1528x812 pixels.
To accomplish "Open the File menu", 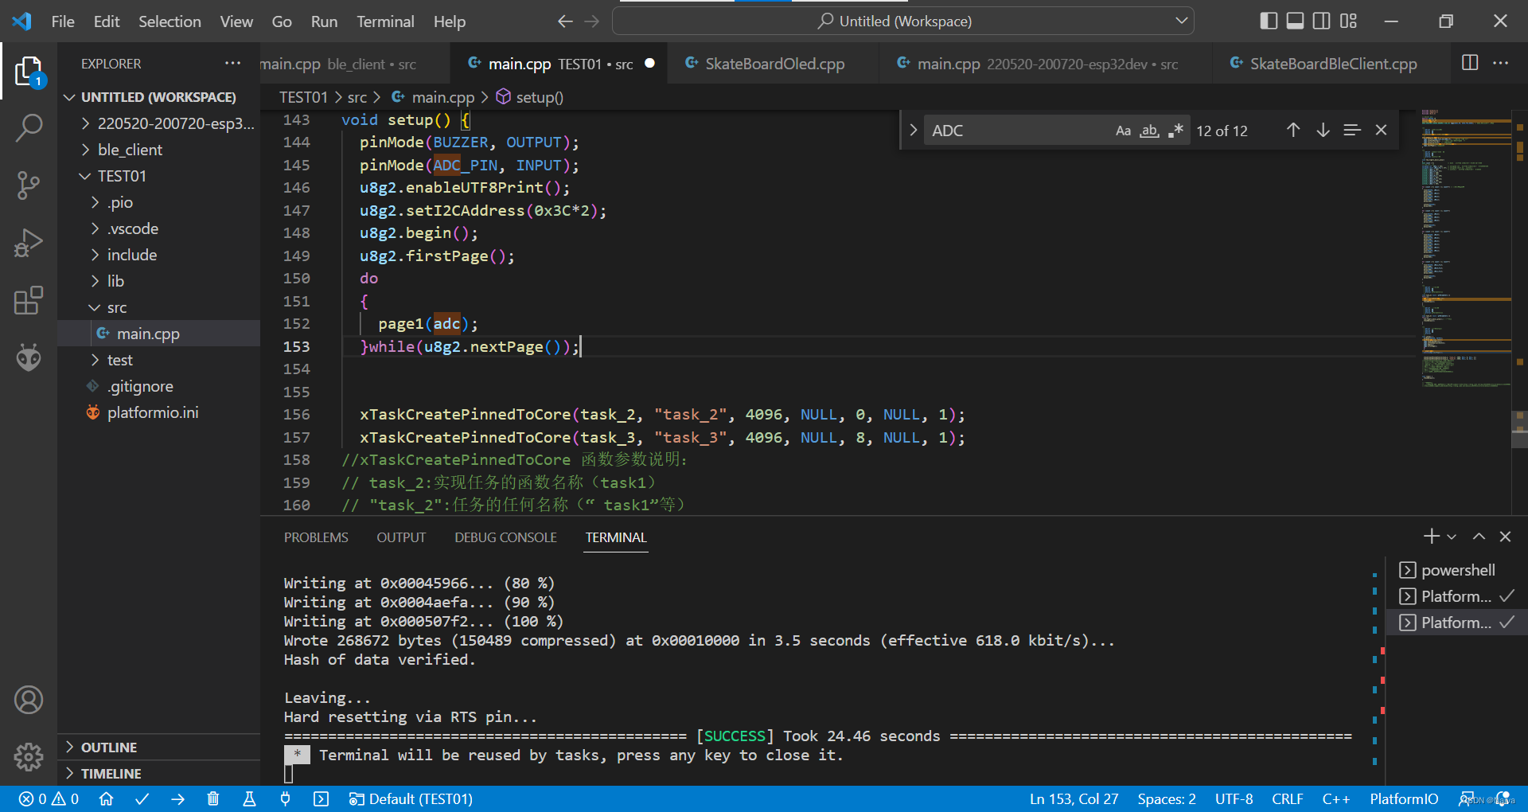I will coord(63,21).
